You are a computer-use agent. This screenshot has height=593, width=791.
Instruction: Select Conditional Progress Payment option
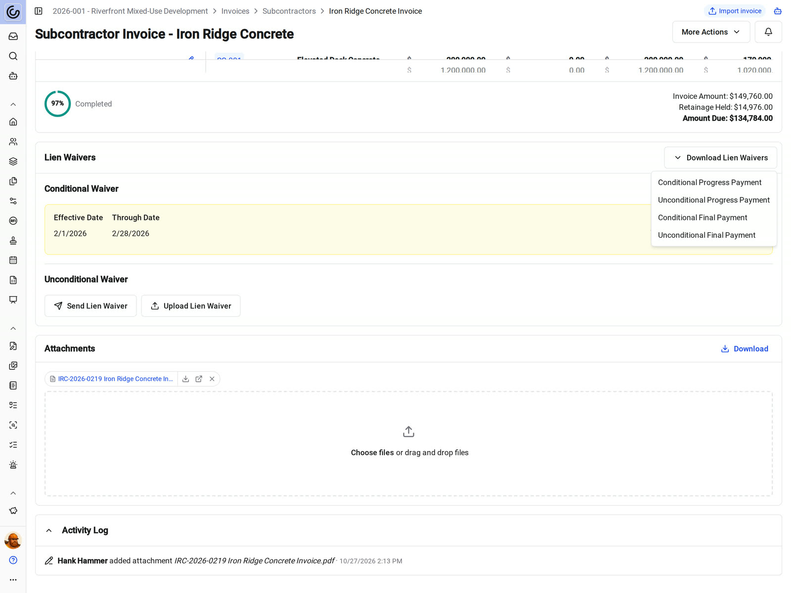click(714, 182)
